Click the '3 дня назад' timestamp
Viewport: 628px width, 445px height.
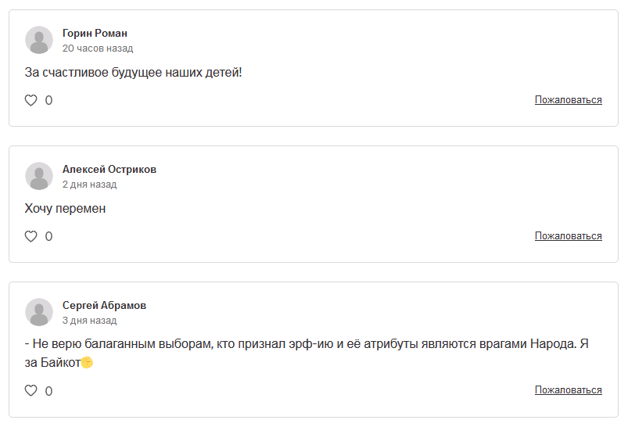tap(90, 321)
